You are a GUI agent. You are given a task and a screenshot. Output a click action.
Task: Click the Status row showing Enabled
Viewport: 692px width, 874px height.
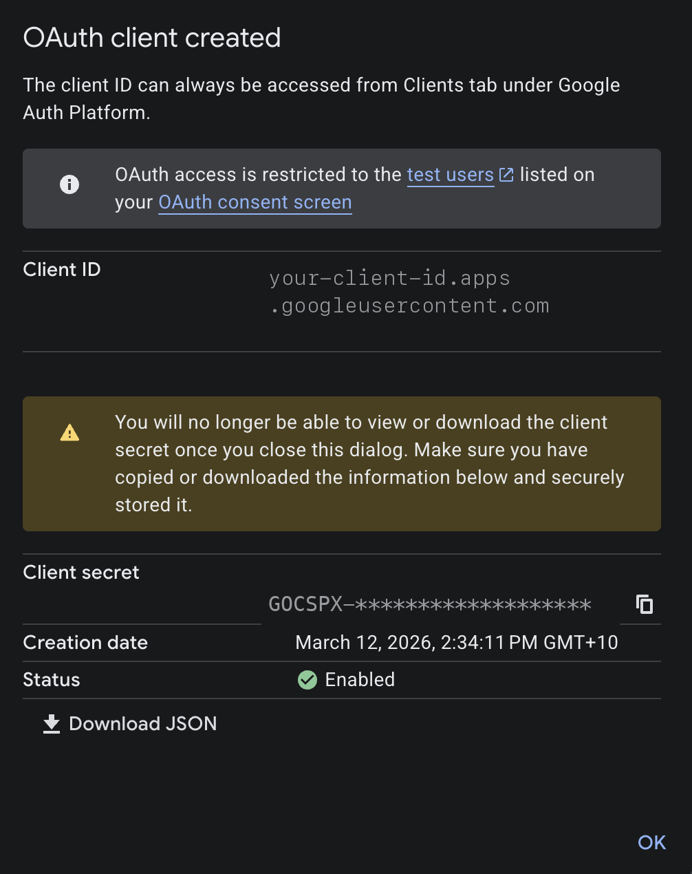[x=345, y=680]
